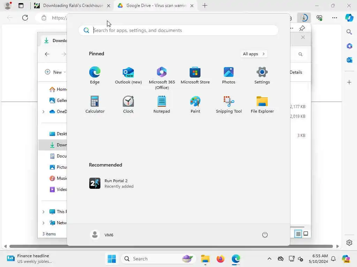The width and height of the screenshot is (357, 267).
Task: Expand OneDrive node in File Explorer
Action: coord(43,112)
